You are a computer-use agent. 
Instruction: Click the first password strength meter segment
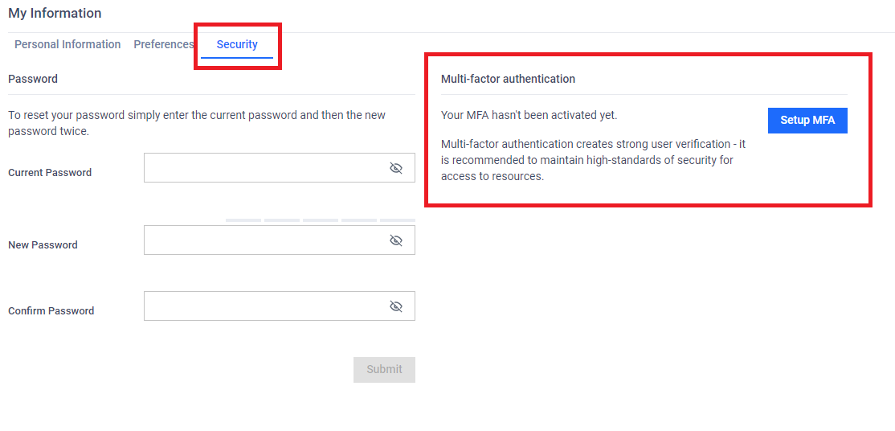pyautogui.click(x=243, y=220)
